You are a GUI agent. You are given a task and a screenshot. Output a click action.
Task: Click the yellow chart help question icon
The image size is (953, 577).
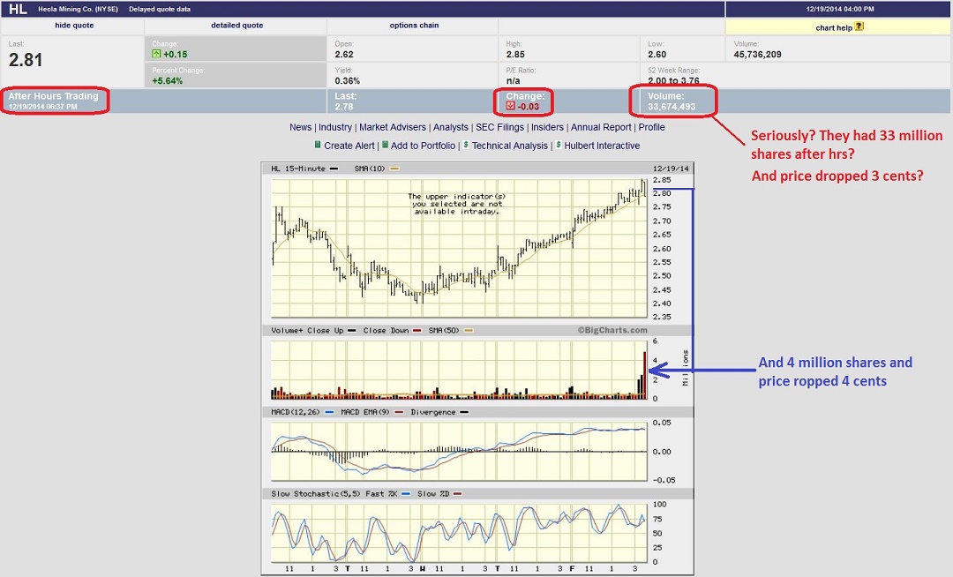coord(859,26)
